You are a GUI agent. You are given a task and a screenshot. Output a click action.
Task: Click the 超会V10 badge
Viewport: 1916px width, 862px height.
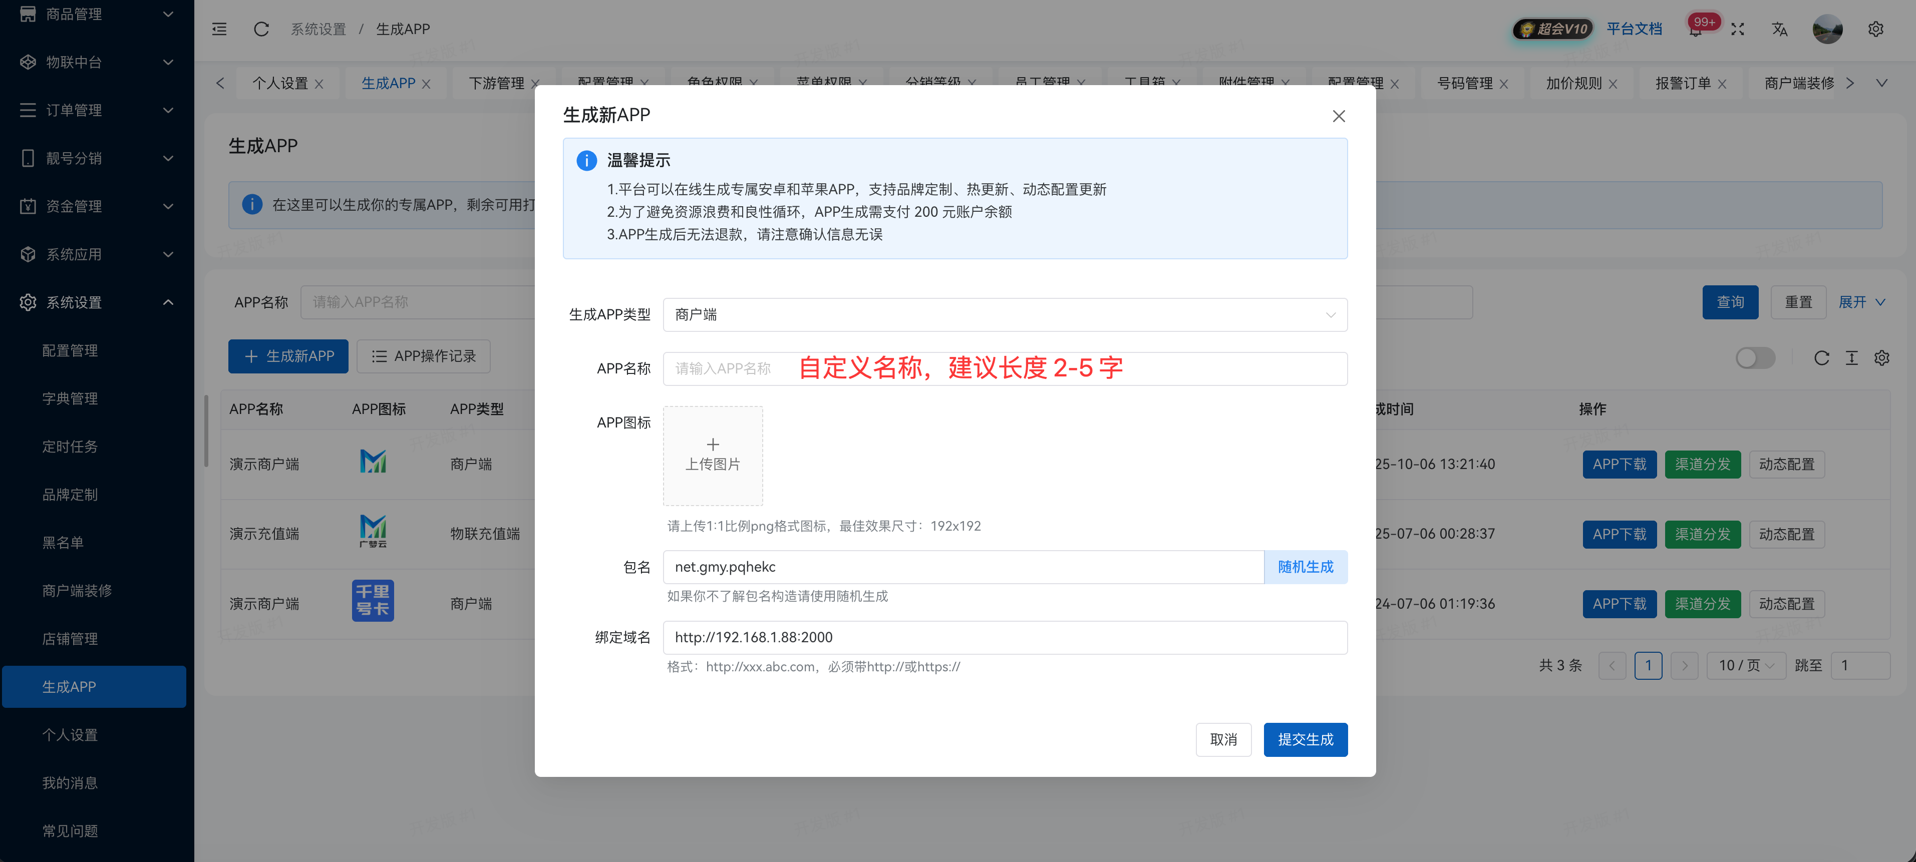click(1552, 28)
